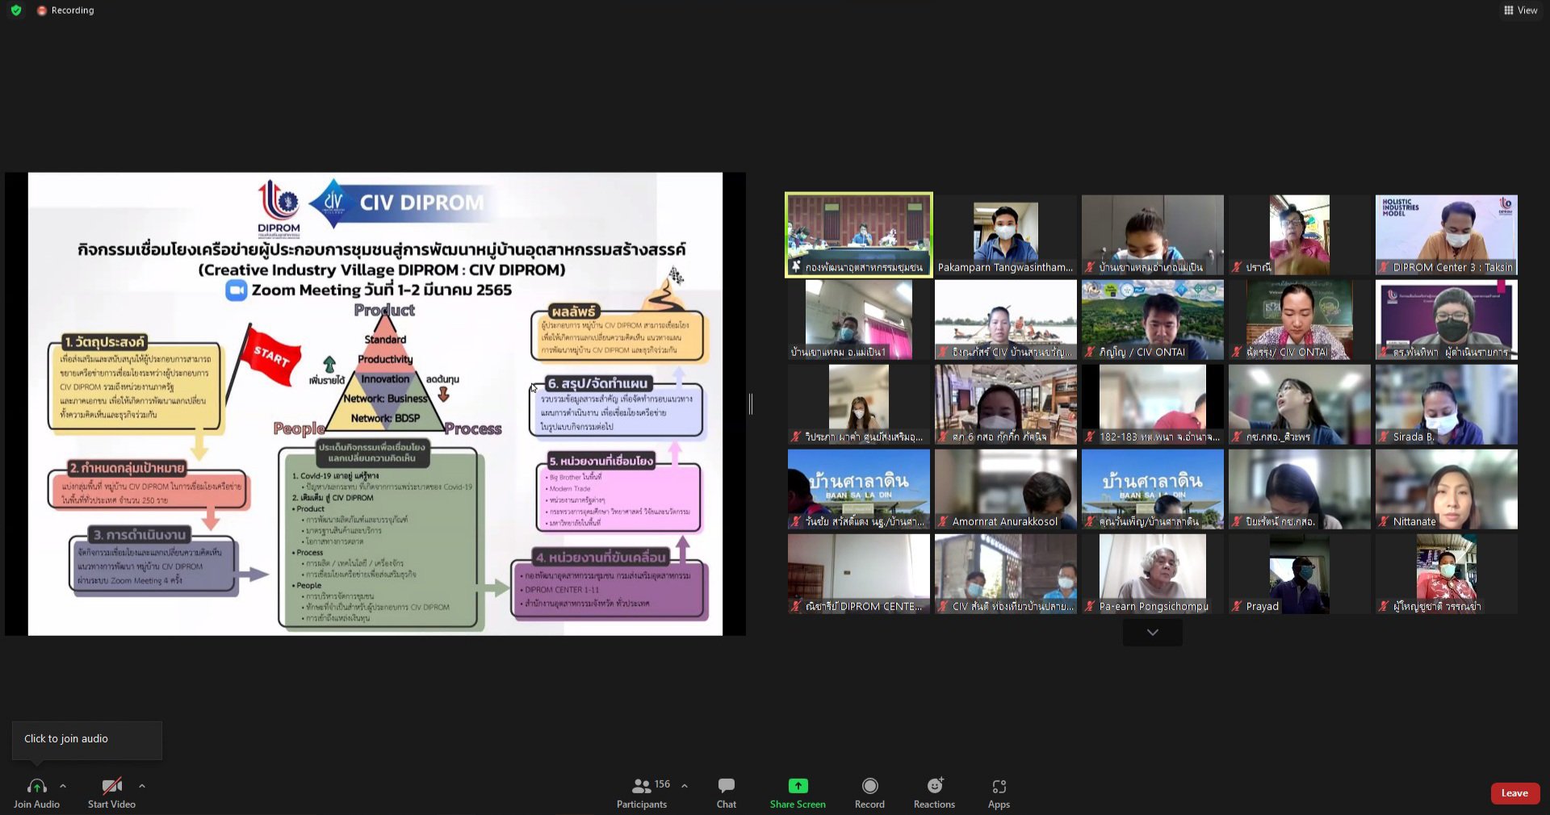Select the highlighted active speaker tile

(858, 235)
